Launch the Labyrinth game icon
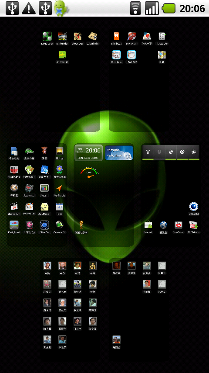The image size is (209, 373). pos(93,36)
